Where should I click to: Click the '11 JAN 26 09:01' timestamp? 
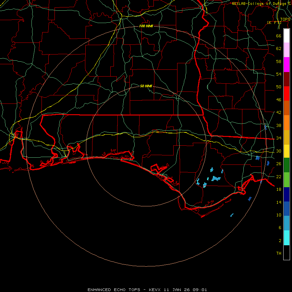185,290
